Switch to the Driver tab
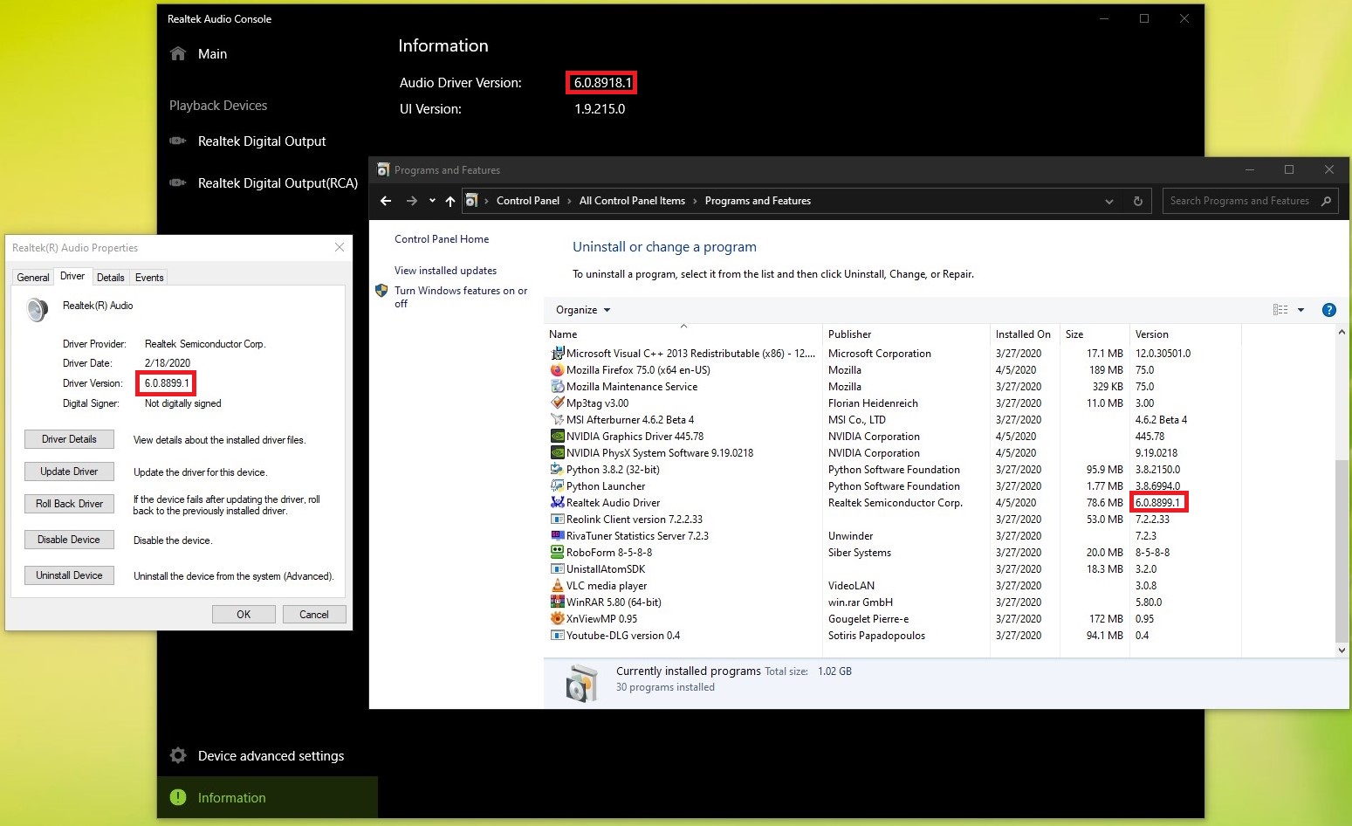 (x=72, y=276)
